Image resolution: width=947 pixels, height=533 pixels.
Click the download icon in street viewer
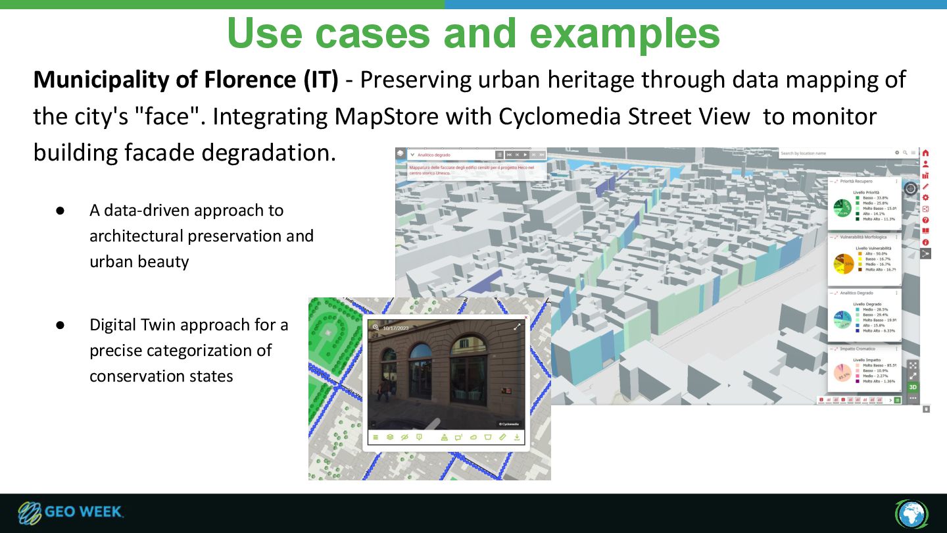point(517,438)
